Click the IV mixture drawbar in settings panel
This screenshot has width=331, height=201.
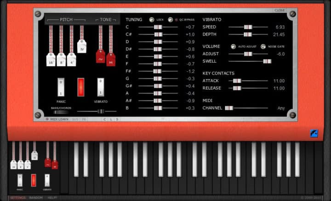pyautogui.click(x=82, y=46)
